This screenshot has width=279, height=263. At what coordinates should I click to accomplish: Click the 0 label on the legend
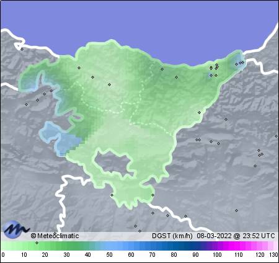[3, 255]
